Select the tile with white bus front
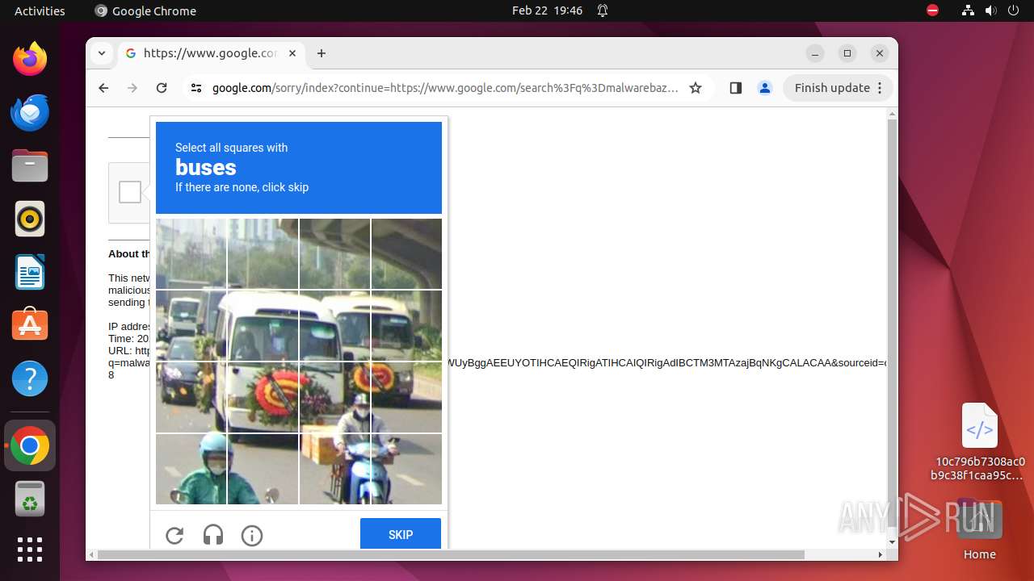This screenshot has height=581, width=1034. [x=263, y=325]
